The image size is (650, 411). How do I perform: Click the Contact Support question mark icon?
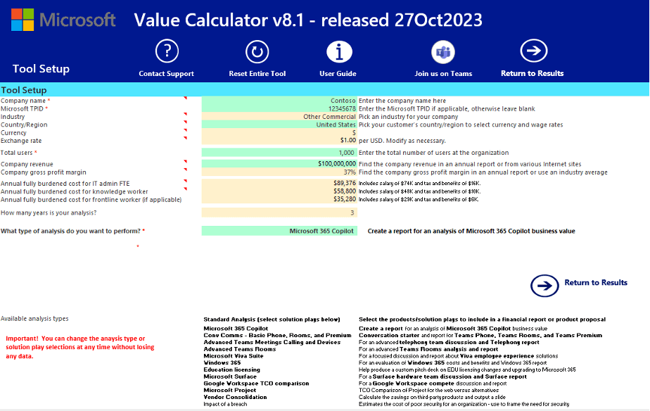pos(167,51)
